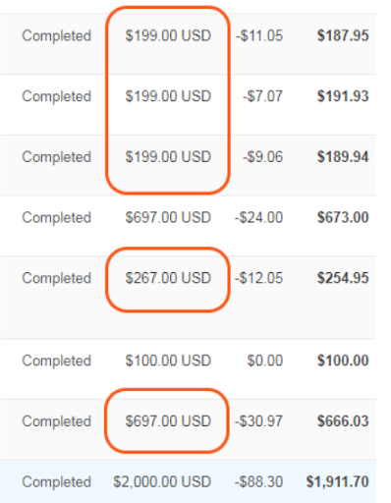This screenshot has width=391, height=503.
Task: Select the -$12.05 fee value
Action: [x=258, y=278]
